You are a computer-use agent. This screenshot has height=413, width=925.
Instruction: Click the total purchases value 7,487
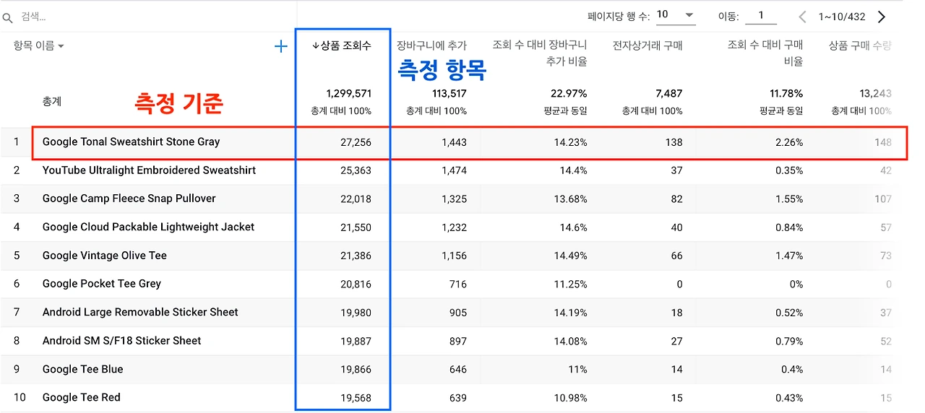click(668, 94)
